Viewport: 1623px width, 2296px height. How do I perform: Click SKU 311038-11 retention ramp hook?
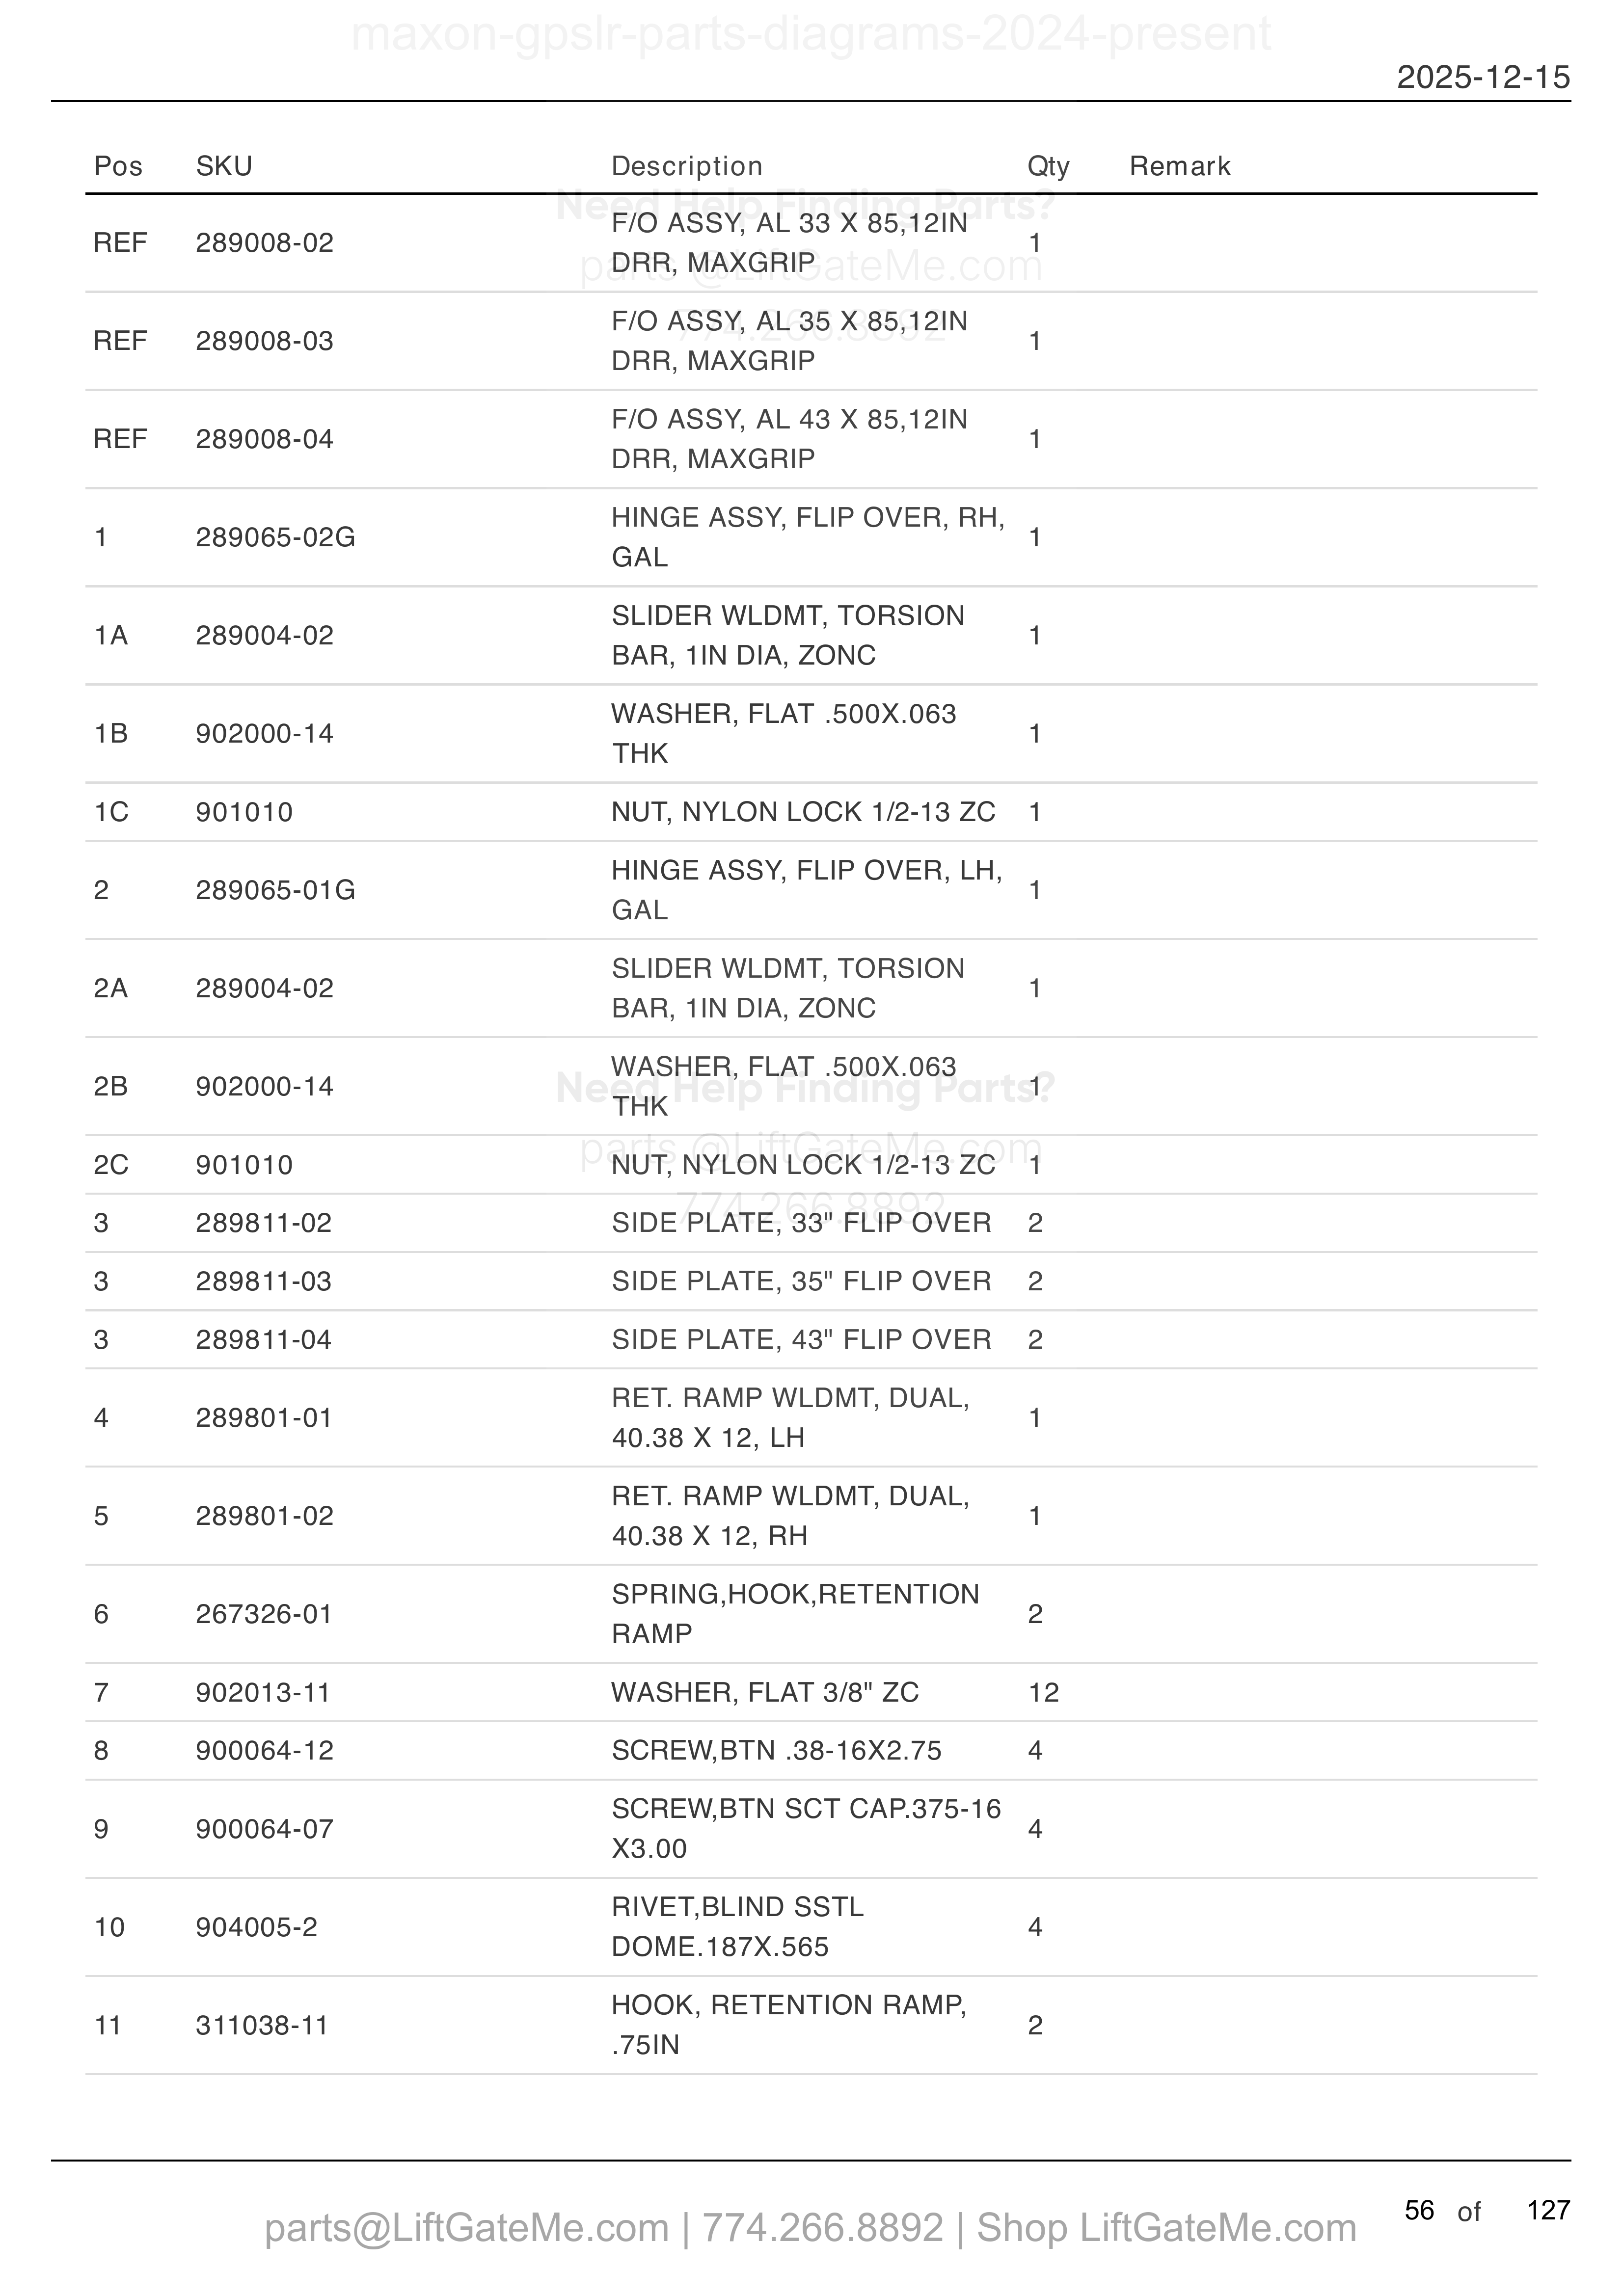[262, 2025]
